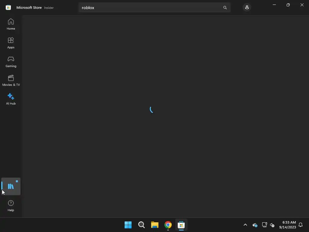Click the muted volume tray icon

point(272,225)
